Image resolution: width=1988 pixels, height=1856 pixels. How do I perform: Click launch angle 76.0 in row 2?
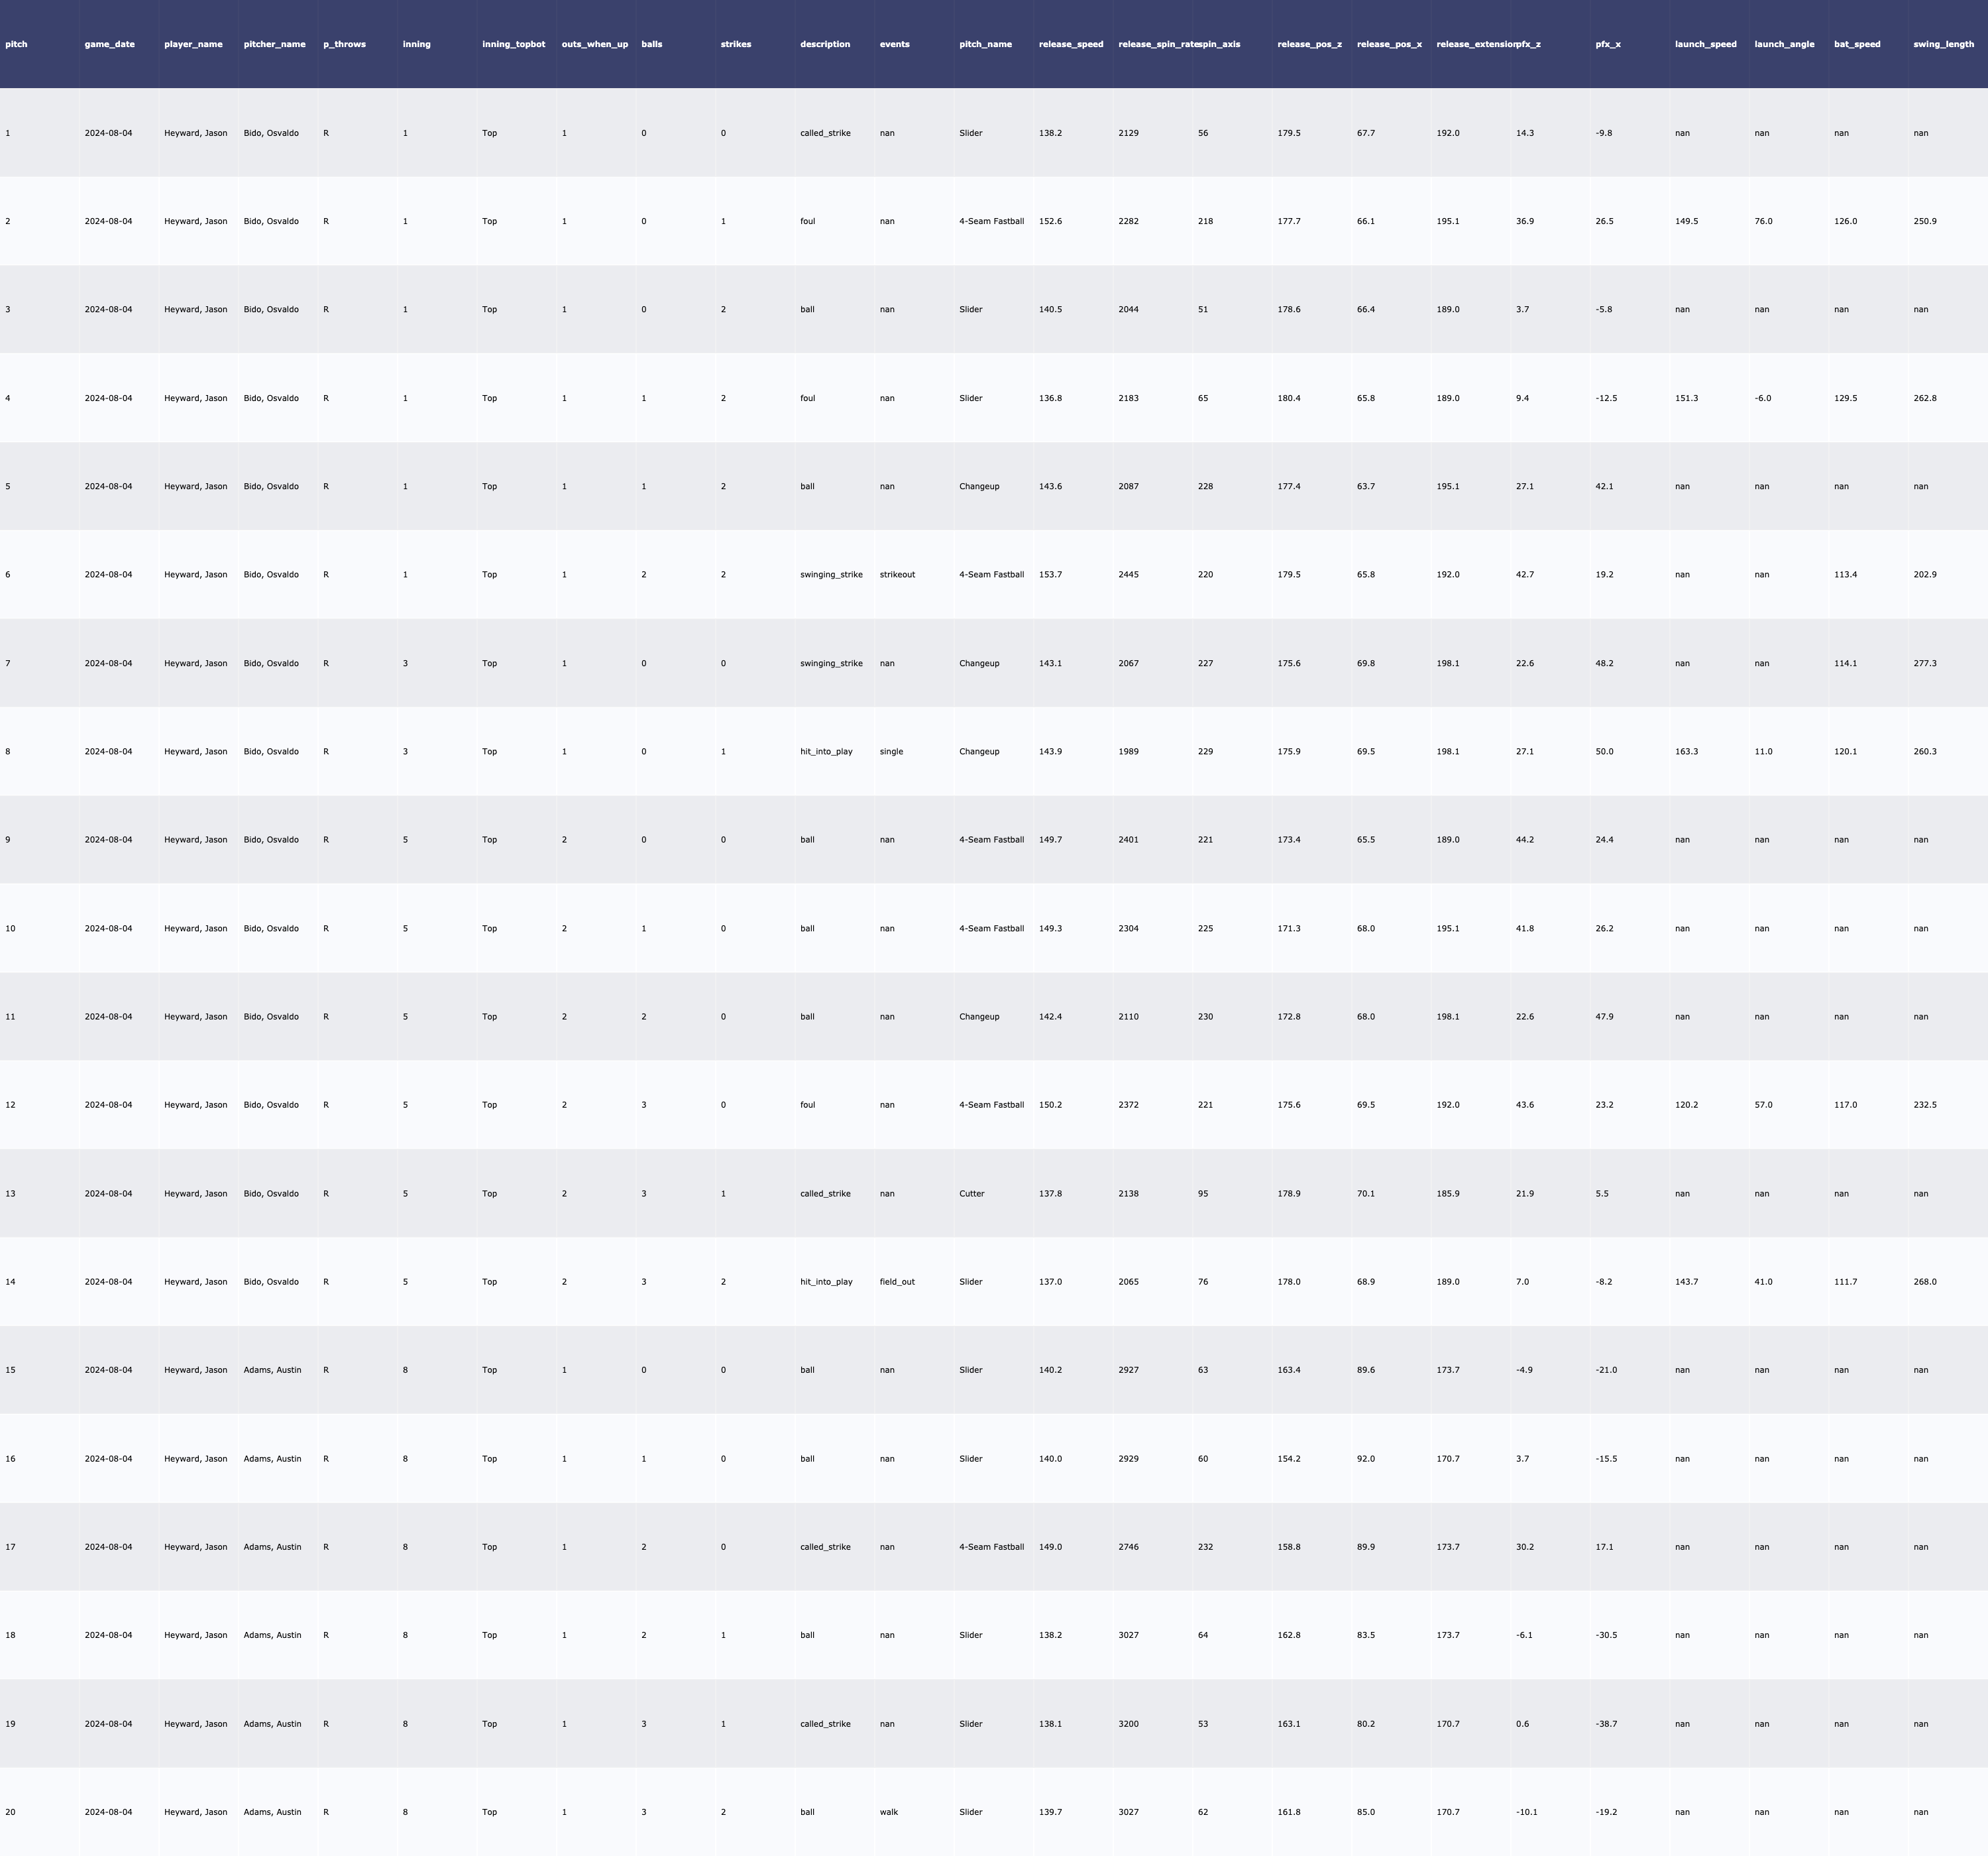pos(1763,221)
